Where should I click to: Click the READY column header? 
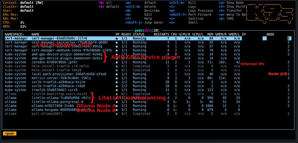point(126,34)
